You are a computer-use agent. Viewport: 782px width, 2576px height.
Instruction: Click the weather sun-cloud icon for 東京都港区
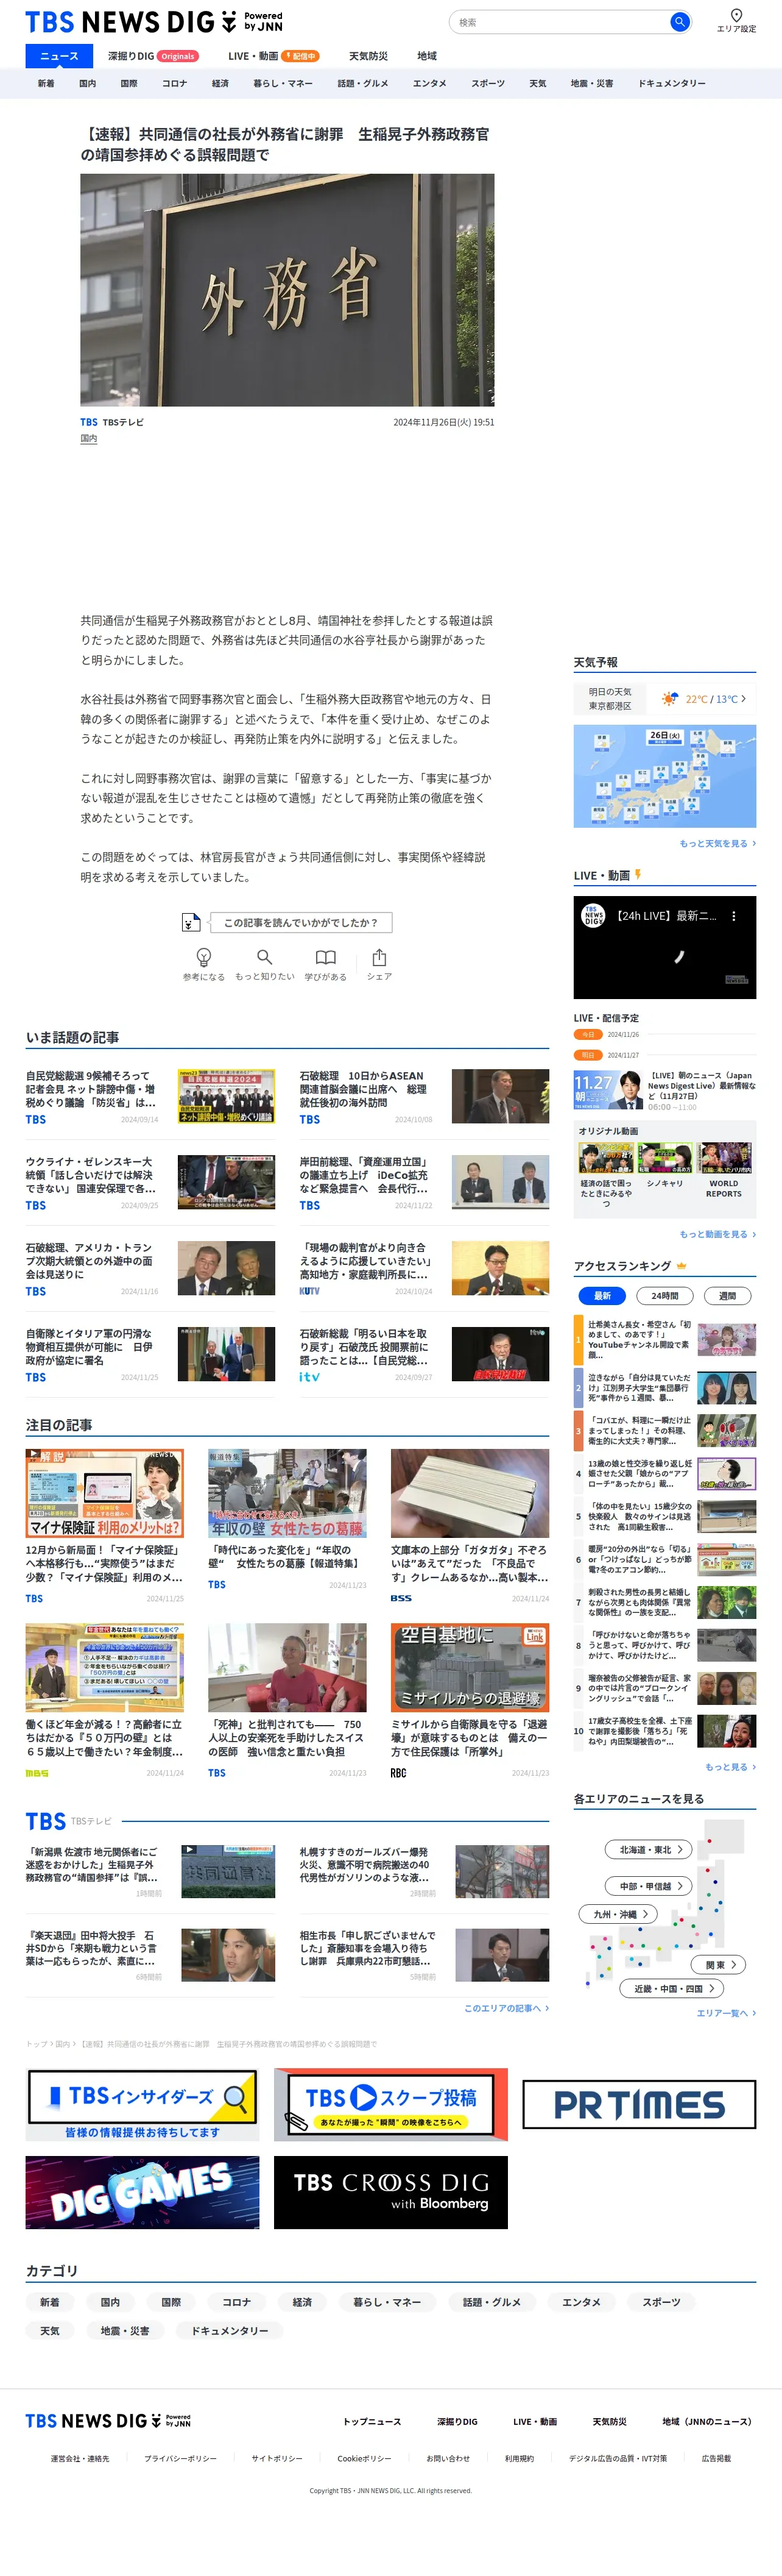(669, 698)
